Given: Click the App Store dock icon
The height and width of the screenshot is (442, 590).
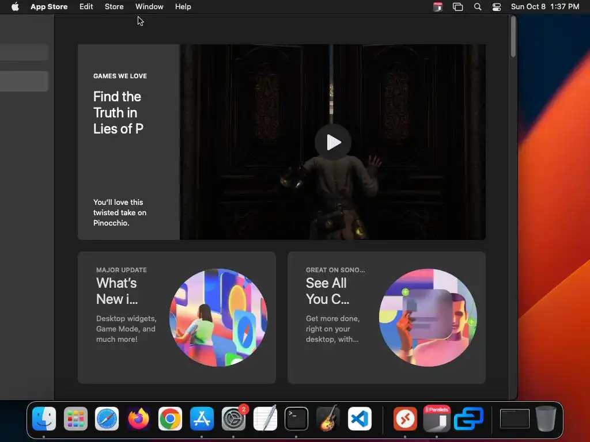Looking at the screenshot, I should [x=202, y=418].
